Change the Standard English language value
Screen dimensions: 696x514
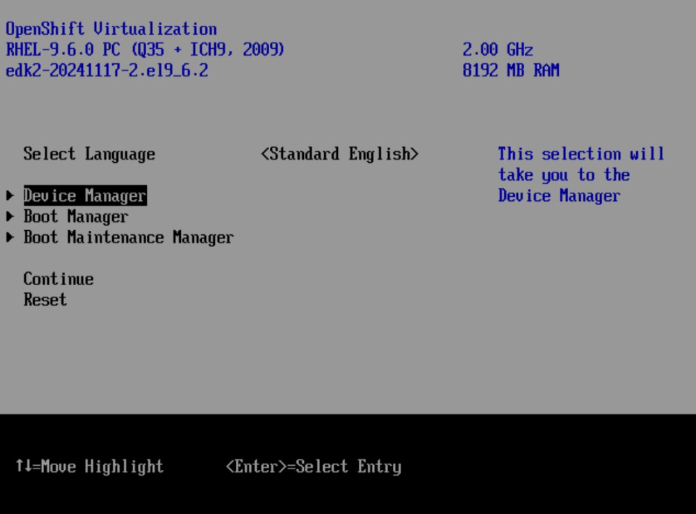[340, 154]
